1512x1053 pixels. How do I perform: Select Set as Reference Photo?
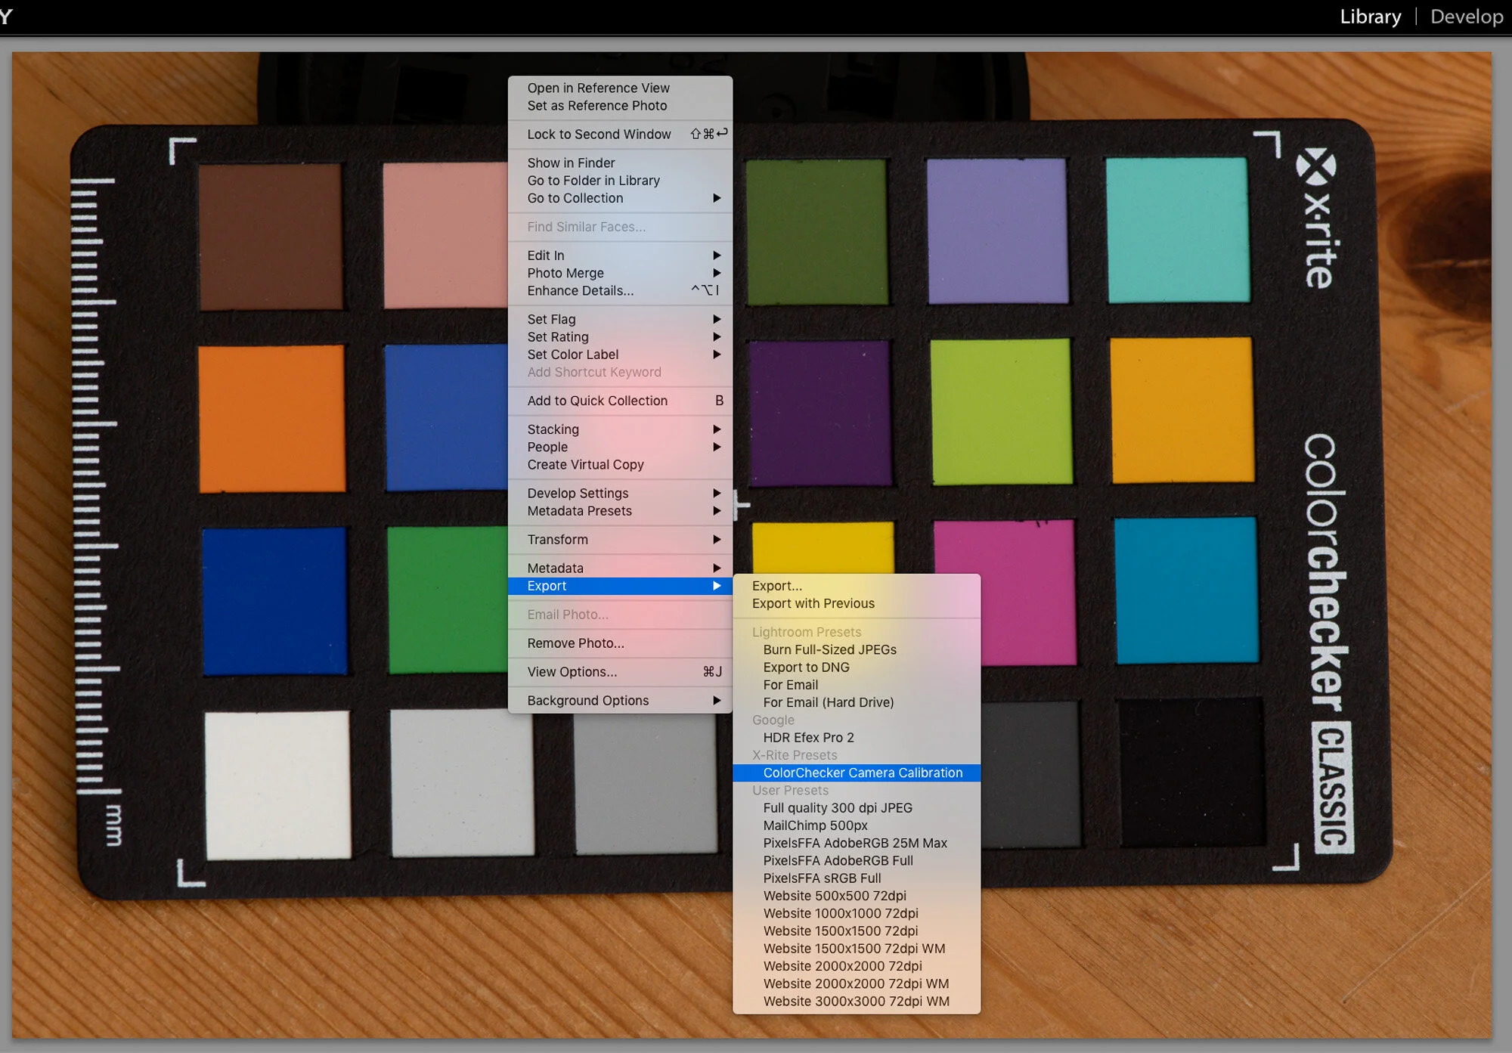click(620, 106)
